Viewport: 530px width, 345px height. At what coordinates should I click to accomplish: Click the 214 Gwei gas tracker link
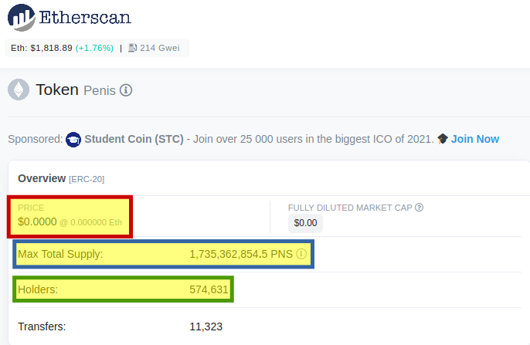tap(159, 48)
